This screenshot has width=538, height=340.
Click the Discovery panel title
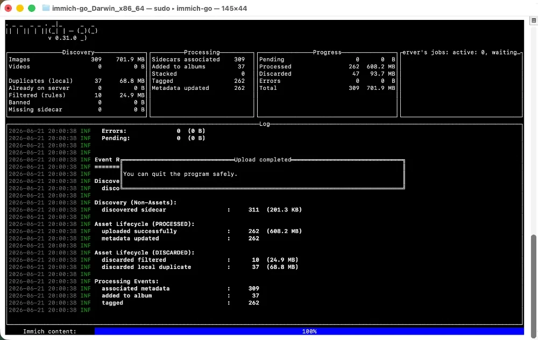tap(78, 52)
